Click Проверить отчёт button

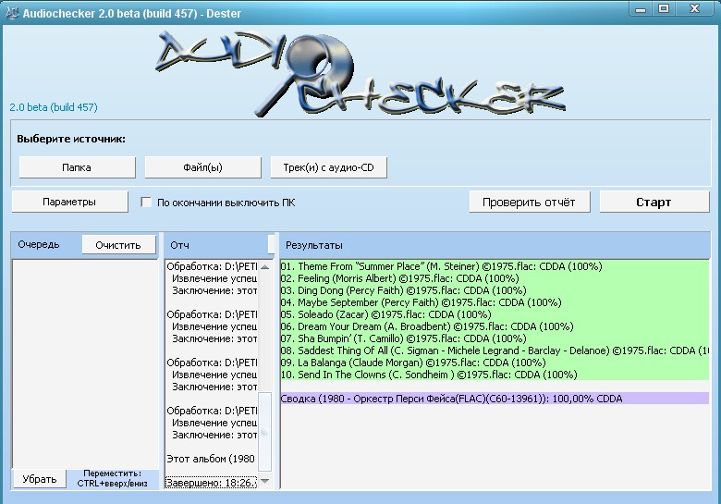coord(529,202)
